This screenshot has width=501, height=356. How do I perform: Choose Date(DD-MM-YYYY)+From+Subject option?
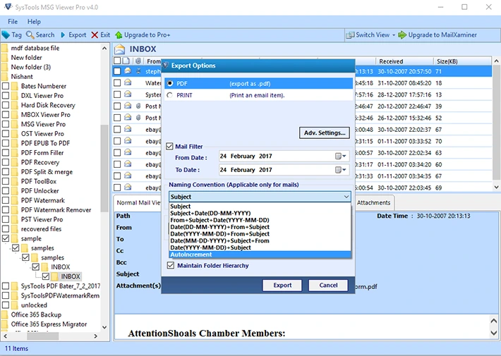point(260,227)
